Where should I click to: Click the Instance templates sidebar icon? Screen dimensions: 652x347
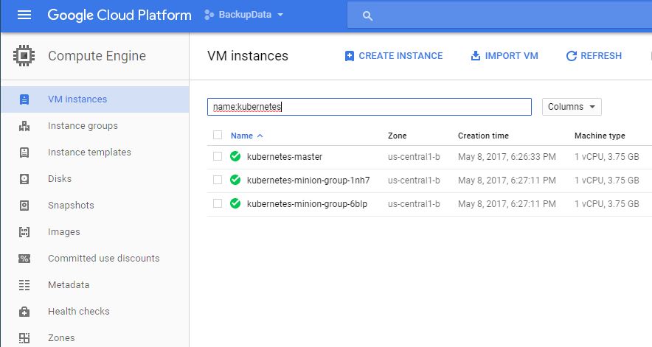[x=24, y=153]
